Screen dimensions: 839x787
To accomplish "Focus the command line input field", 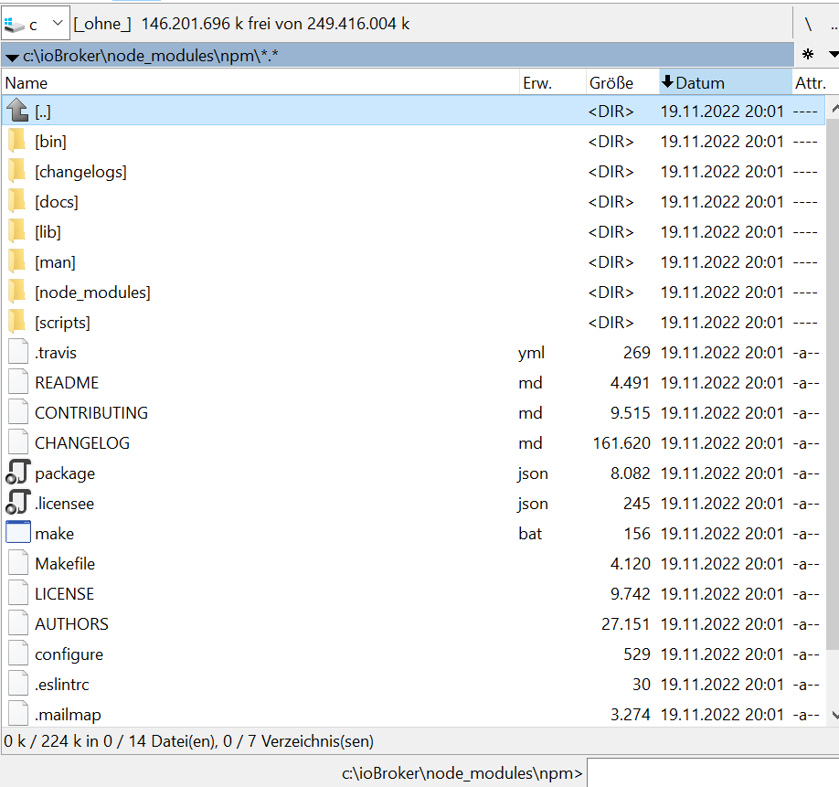I will 713,772.
